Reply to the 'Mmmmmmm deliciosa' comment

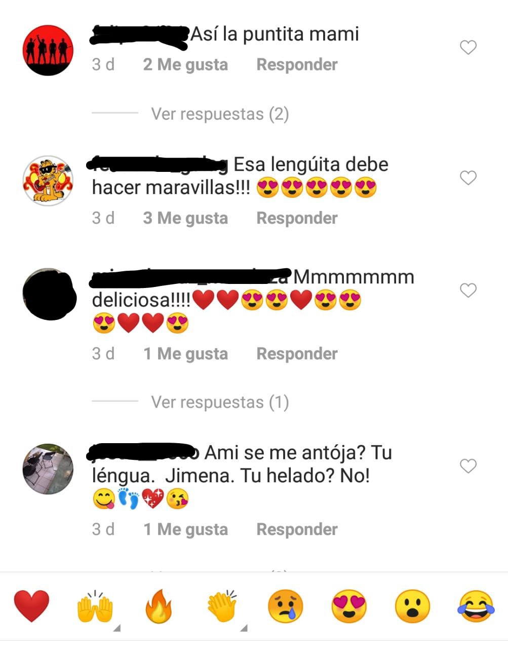click(297, 353)
